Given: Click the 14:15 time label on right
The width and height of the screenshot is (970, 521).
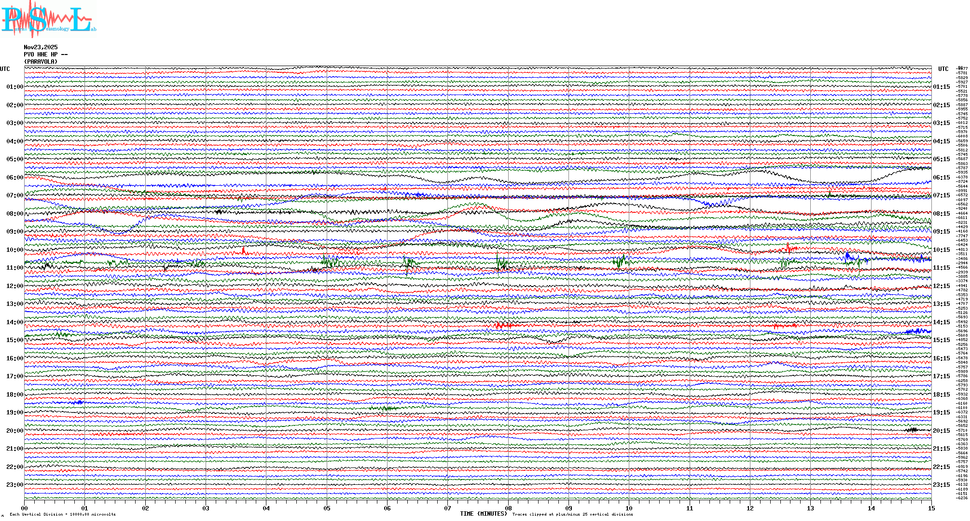Looking at the screenshot, I should (x=941, y=322).
